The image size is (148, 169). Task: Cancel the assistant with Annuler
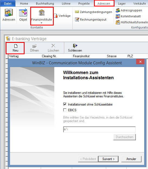[x=131, y=159]
